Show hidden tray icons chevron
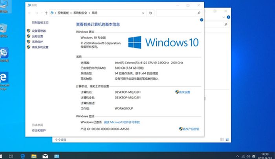 pyautogui.click(x=237, y=156)
